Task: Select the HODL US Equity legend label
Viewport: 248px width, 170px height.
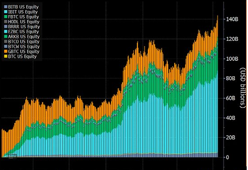Action: 24,22
